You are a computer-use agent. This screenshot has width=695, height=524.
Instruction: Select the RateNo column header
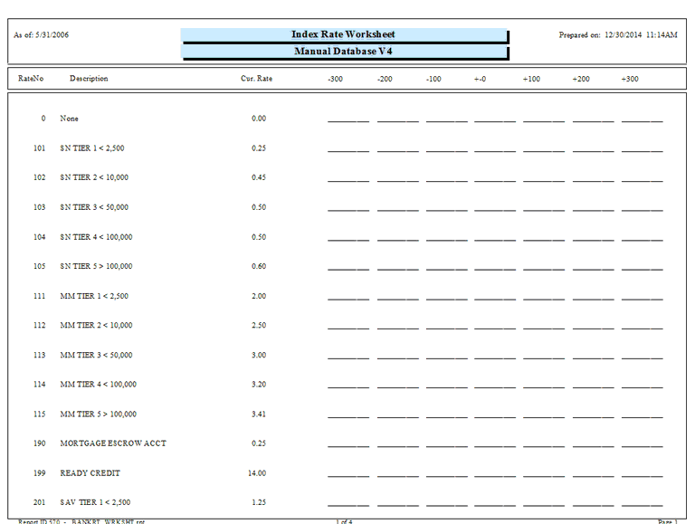[x=31, y=79]
